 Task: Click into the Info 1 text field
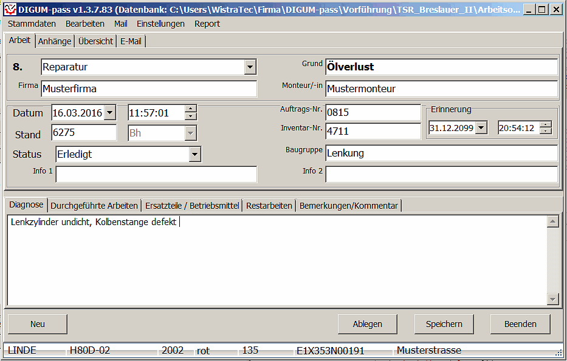pyautogui.click(x=156, y=175)
